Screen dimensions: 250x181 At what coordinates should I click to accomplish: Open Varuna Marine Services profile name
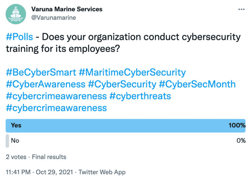[x=71, y=9]
